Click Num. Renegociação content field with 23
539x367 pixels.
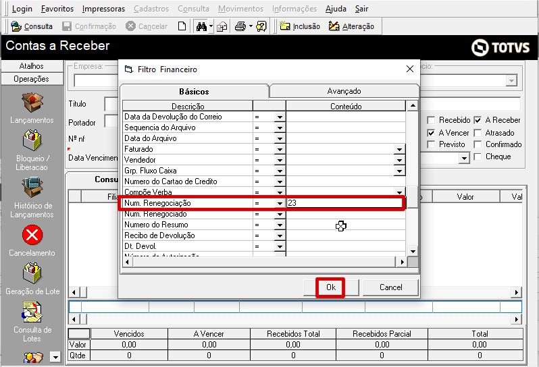tap(345, 203)
